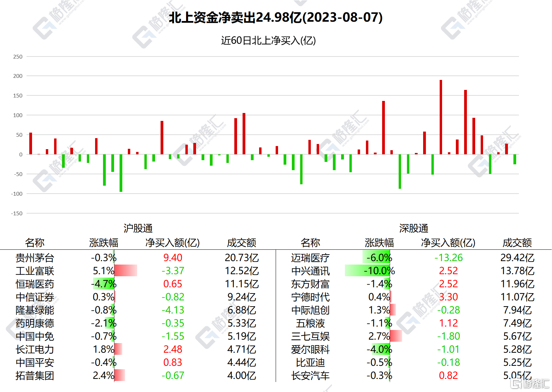The width and height of the screenshot is (552, 392).
Task: Select 中兴通讯 stock name
Action: pyautogui.click(x=310, y=271)
